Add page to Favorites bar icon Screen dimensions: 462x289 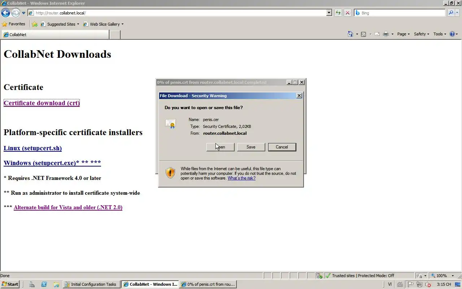coord(35,24)
